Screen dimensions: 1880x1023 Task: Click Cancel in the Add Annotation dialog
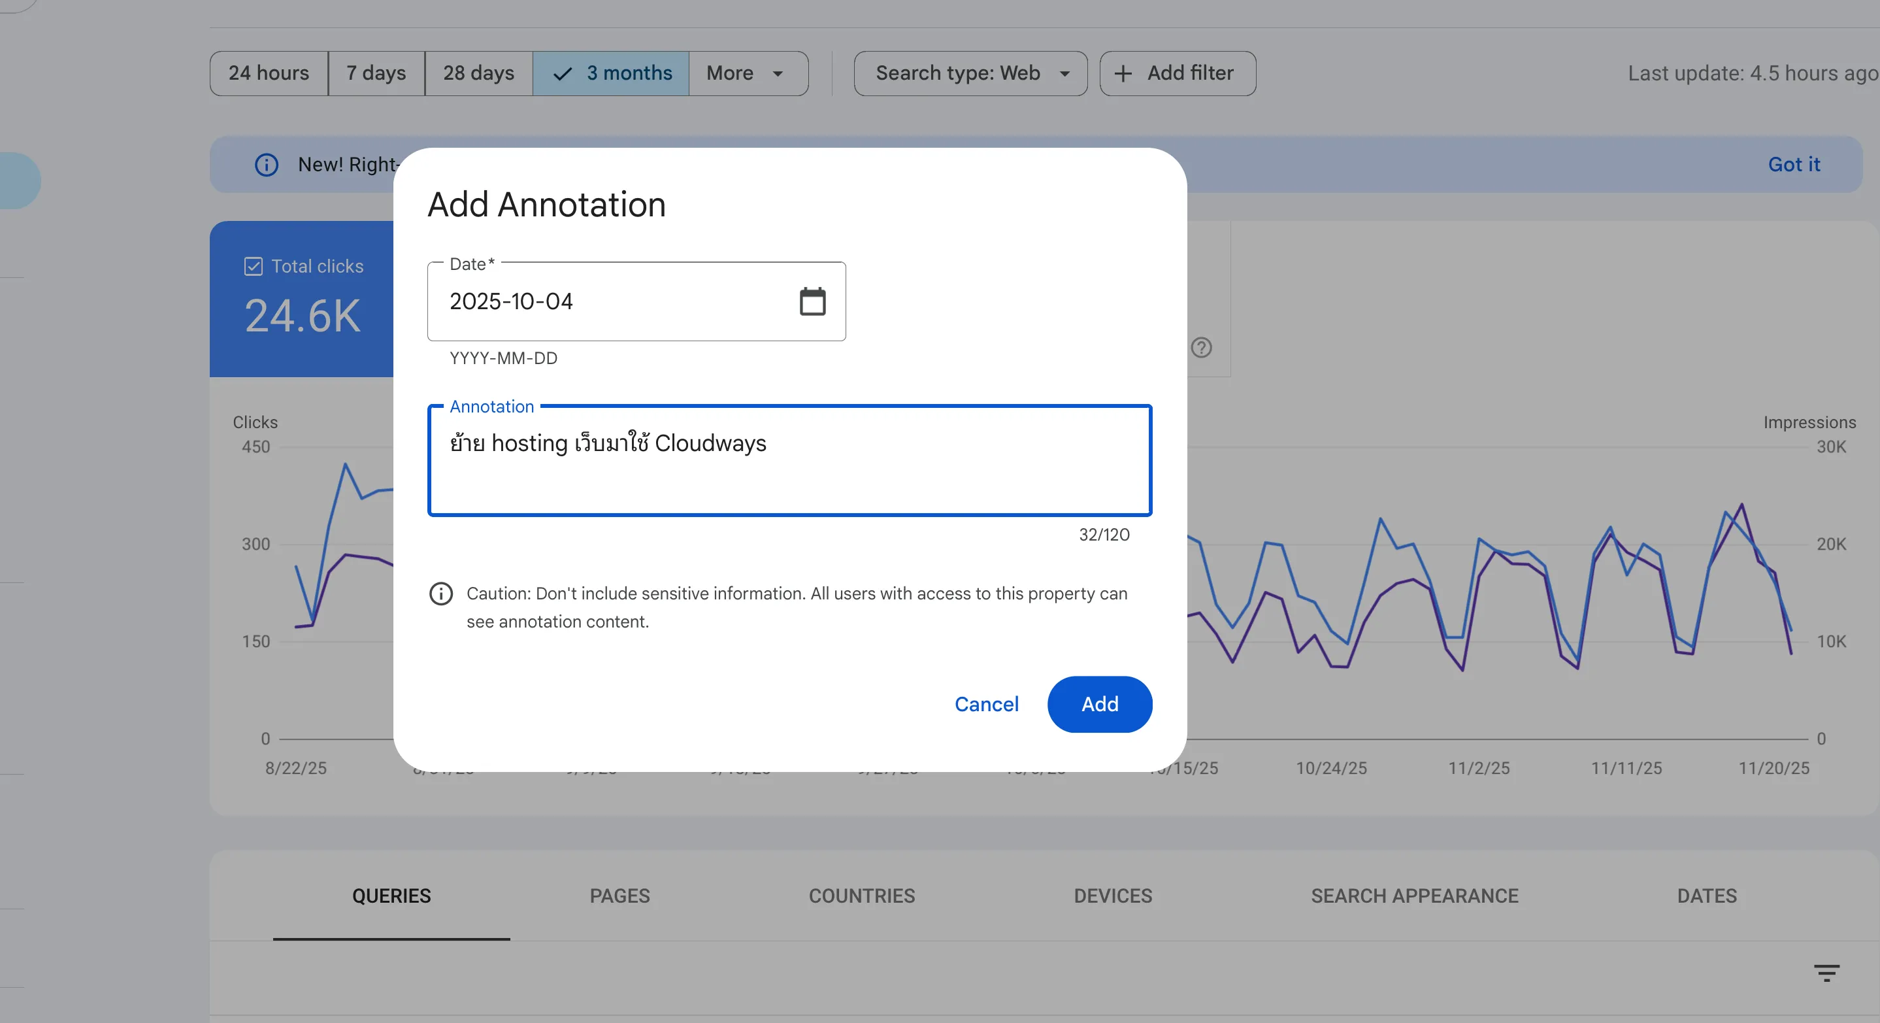986,704
